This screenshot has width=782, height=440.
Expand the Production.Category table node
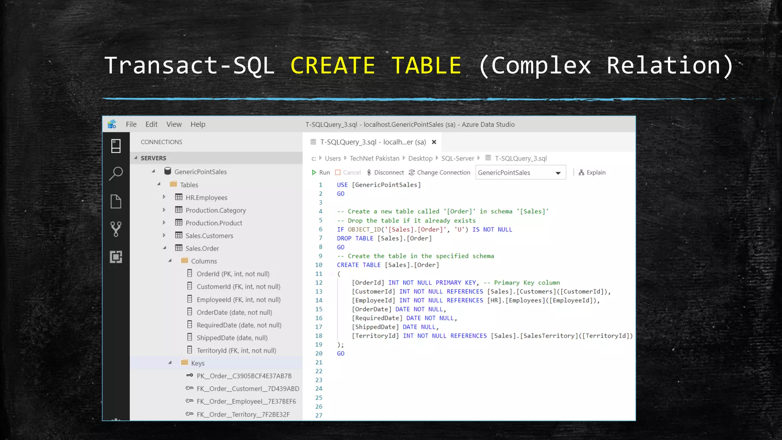point(164,210)
